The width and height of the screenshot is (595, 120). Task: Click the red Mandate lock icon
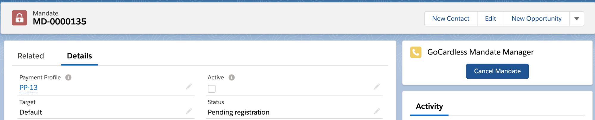19,18
